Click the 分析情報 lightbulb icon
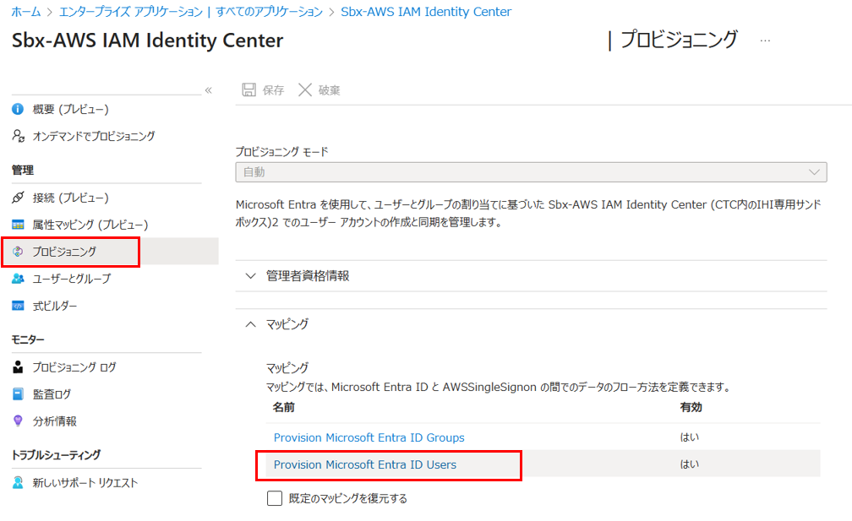Screen dimensions: 852x521 [18, 421]
